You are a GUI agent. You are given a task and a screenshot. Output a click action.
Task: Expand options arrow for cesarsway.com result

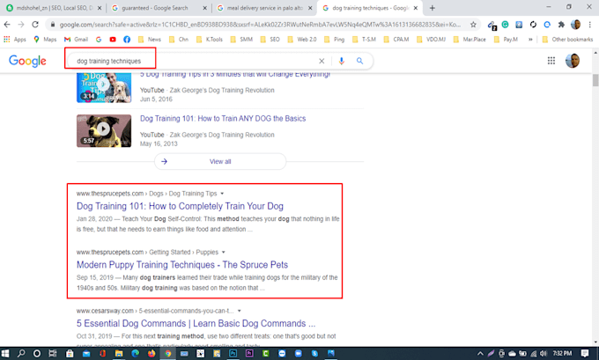[239, 311]
